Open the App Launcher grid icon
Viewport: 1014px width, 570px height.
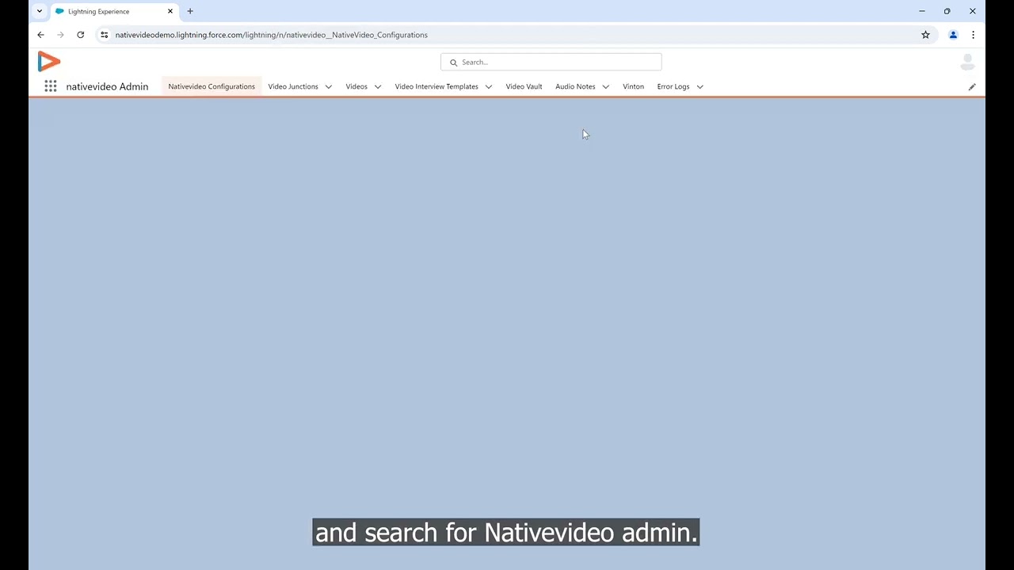click(x=51, y=86)
